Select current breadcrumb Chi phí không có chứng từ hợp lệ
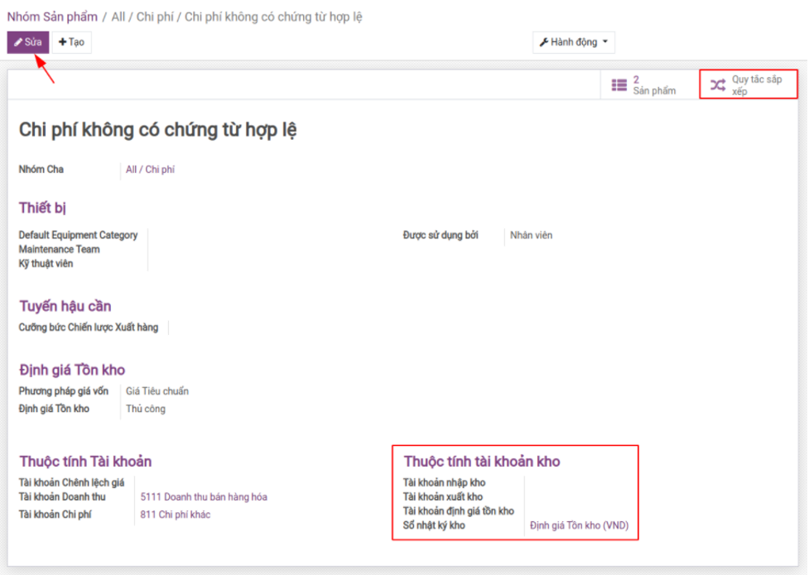 coord(273,17)
